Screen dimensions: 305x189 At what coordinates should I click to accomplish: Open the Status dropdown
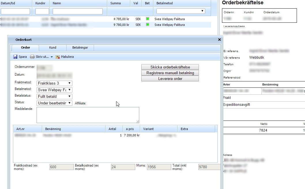pos(54,103)
